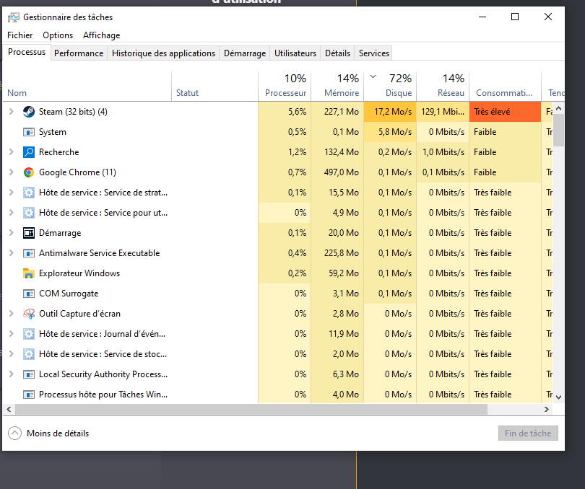This screenshot has width=585, height=489.
Task: Click the 497,0 Mo memory value
Action: click(x=342, y=172)
